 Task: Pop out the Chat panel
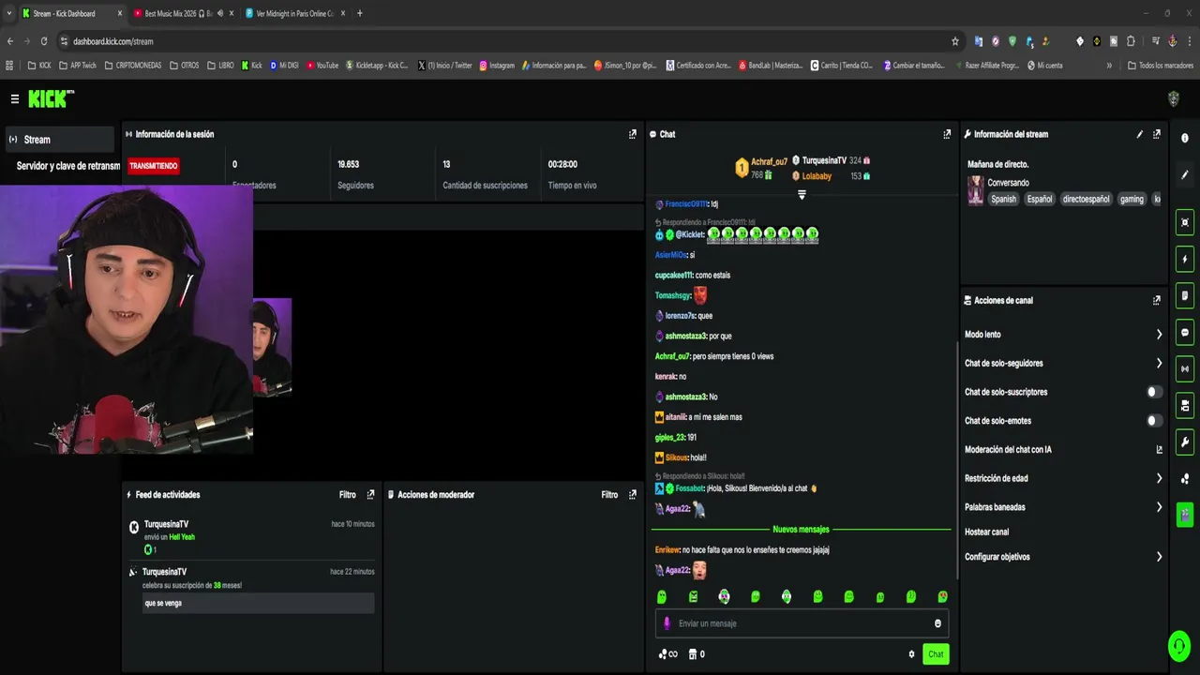tap(947, 134)
